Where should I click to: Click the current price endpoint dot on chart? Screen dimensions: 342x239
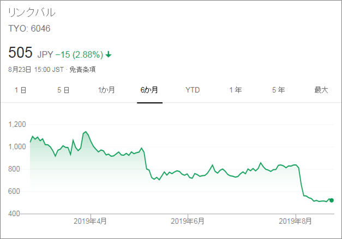pyautogui.click(x=332, y=200)
